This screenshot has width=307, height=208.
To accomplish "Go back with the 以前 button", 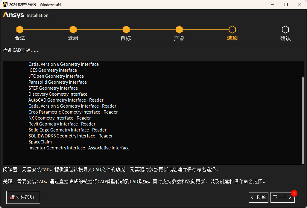I will [259, 197].
